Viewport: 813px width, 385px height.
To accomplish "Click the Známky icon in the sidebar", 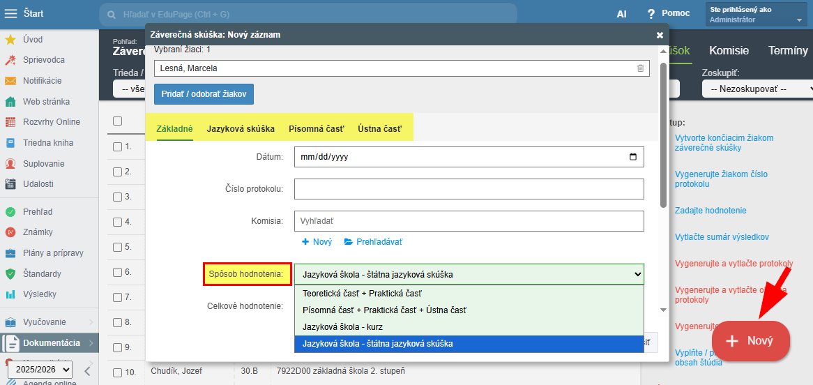I will [x=10, y=232].
